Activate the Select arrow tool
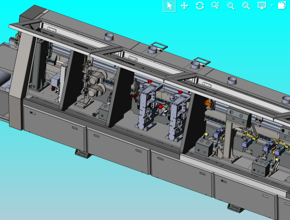290x220 pixels. click(170, 6)
